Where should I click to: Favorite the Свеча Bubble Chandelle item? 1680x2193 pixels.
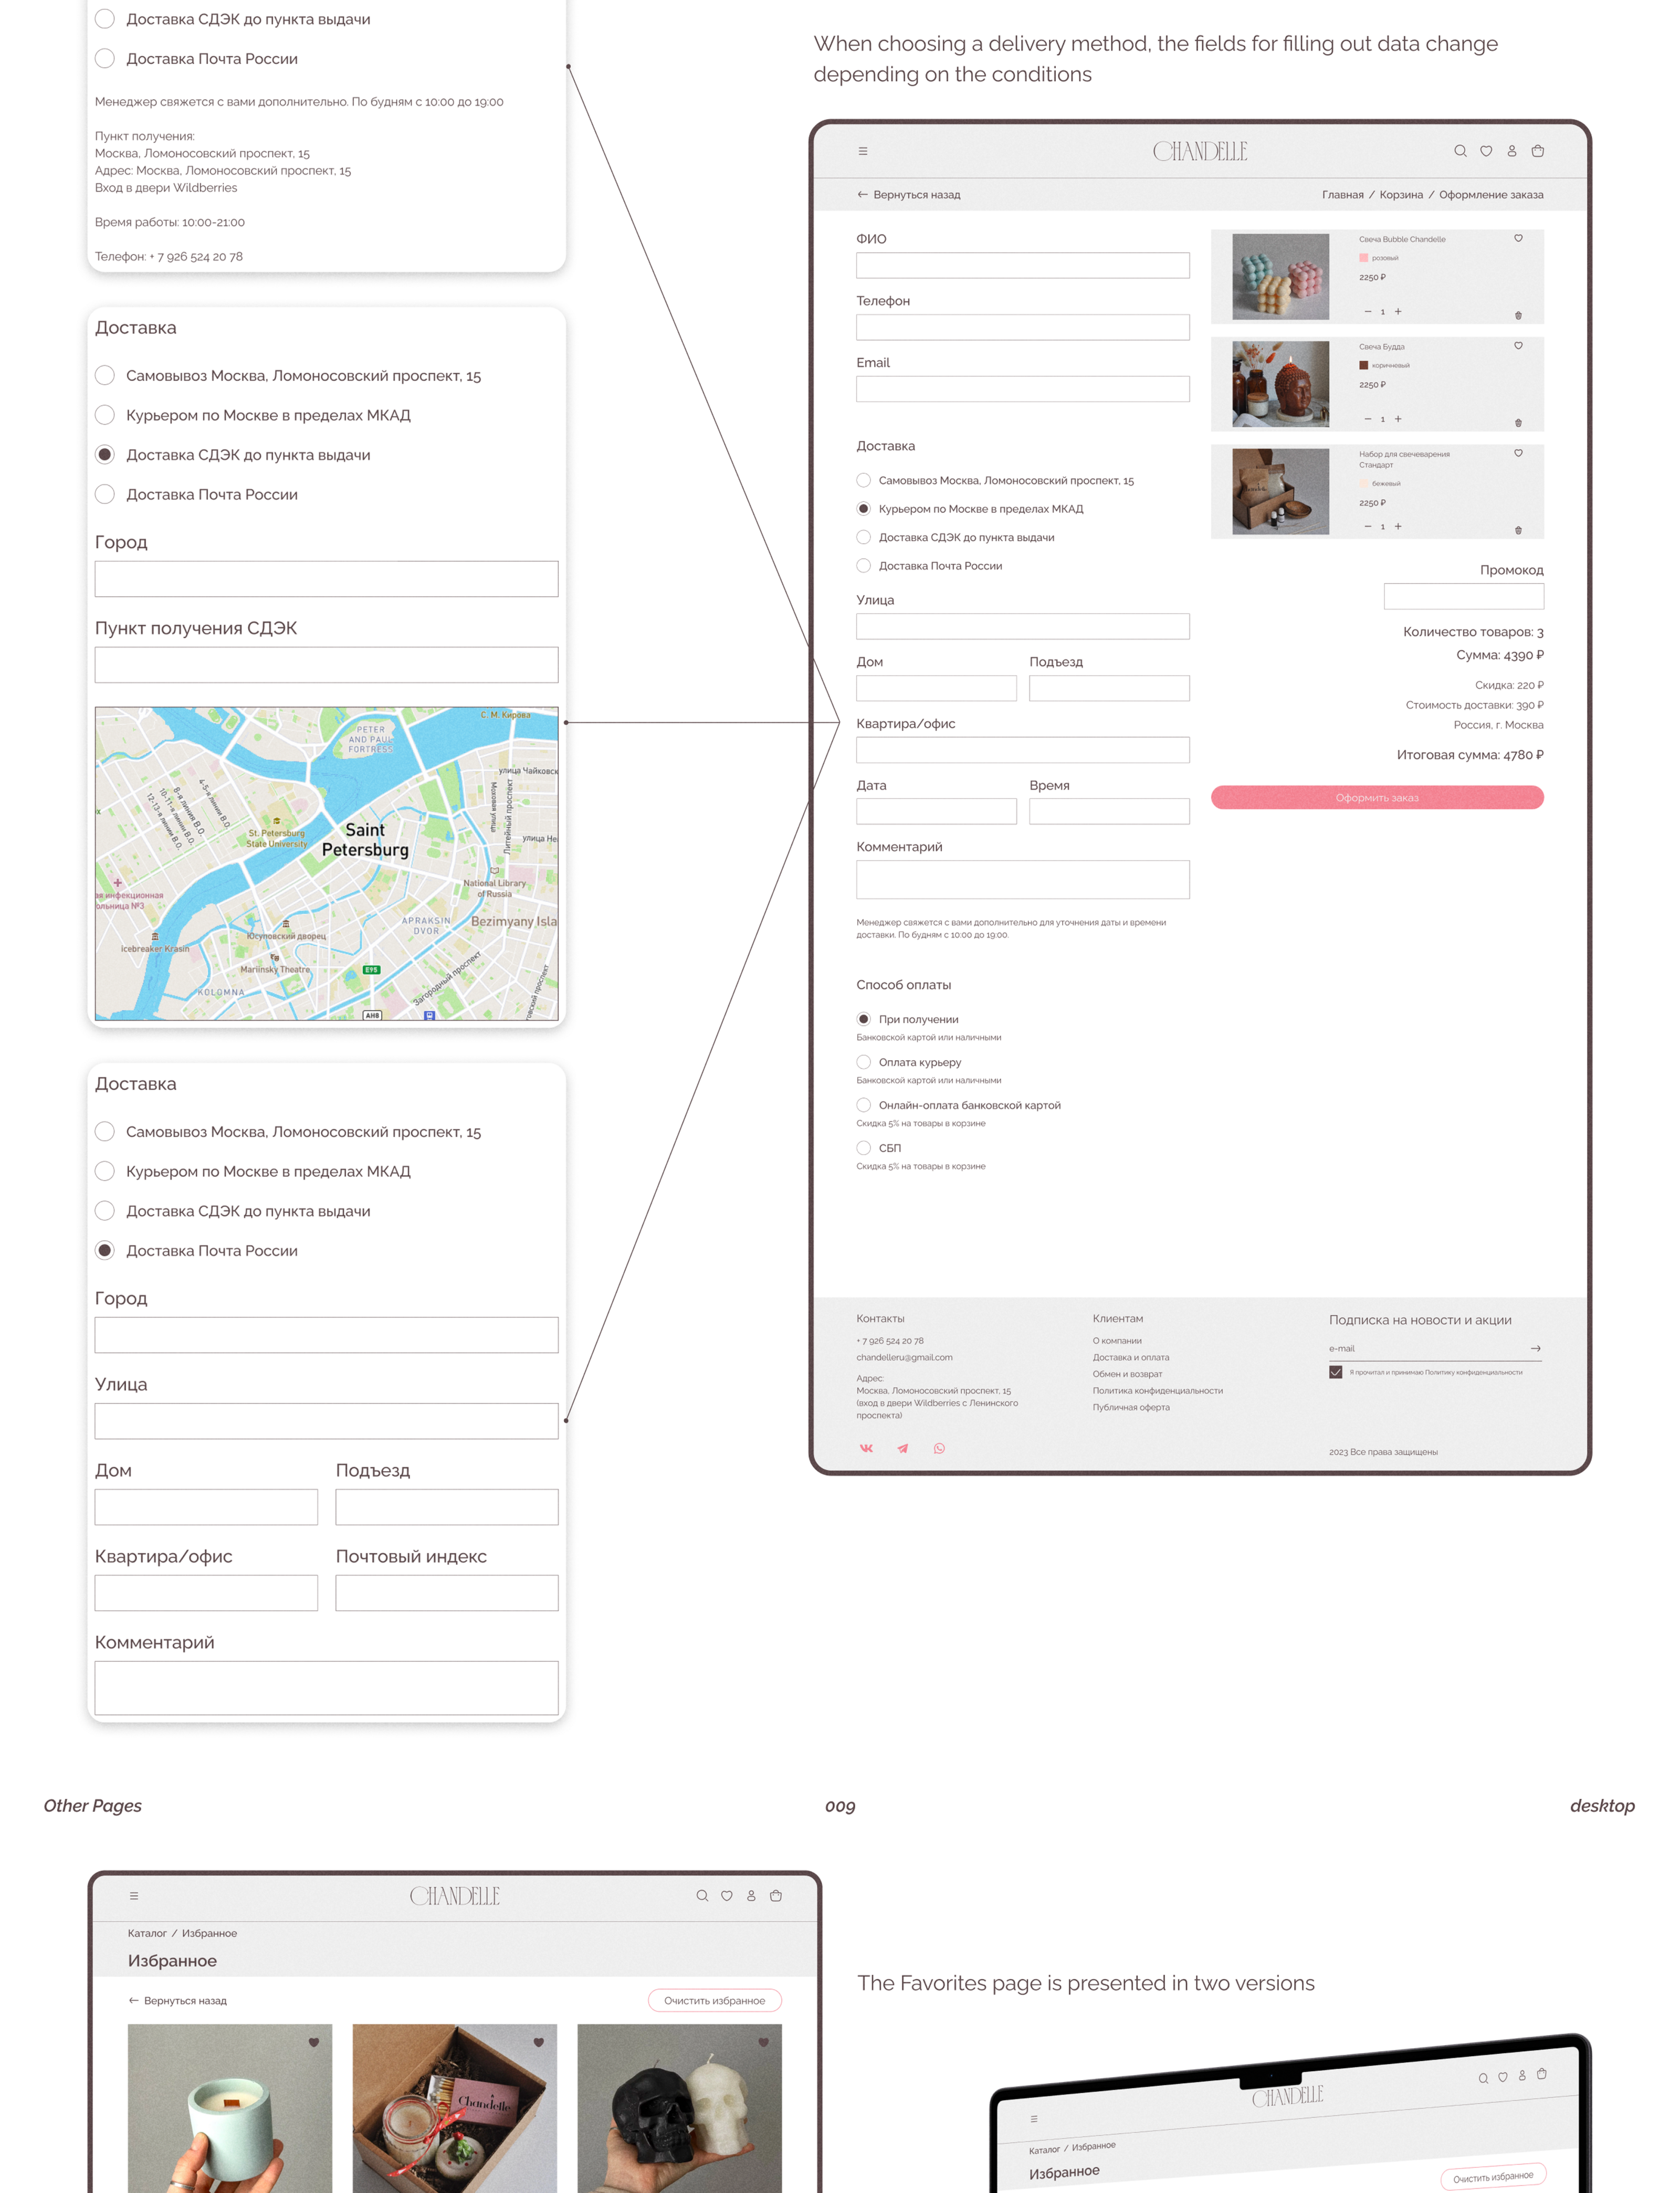1518,239
